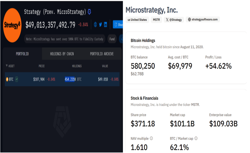Open the globe website icon
Viewport: 250px width, 153px height.
tap(95, 24)
